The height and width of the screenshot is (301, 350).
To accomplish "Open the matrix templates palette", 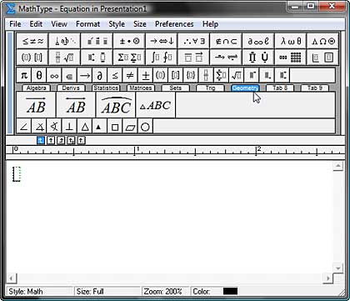I will coord(291,58).
